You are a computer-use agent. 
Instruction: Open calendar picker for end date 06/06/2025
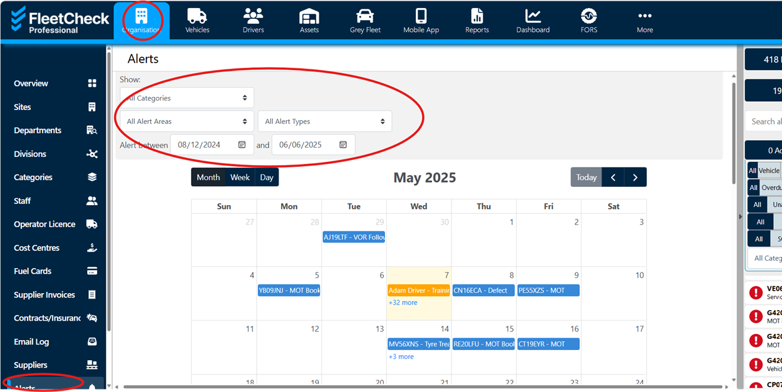[x=343, y=145]
